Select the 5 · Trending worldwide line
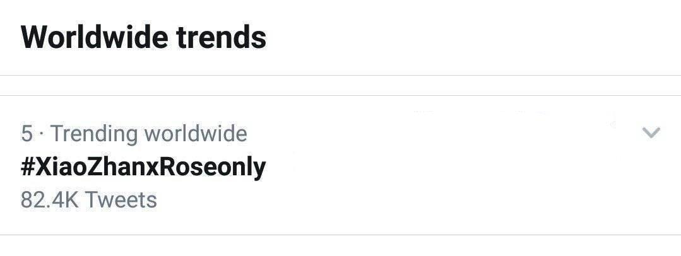This screenshot has height=256, width=681. point(134,134)
